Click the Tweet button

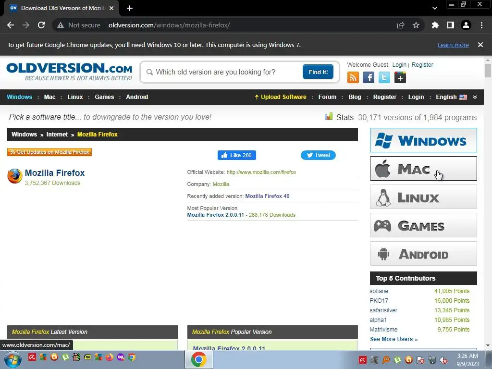pyautogui.click(x=318, y=155)
